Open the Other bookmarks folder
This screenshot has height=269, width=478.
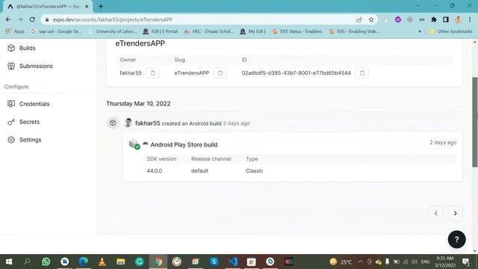tap(451, 31)
